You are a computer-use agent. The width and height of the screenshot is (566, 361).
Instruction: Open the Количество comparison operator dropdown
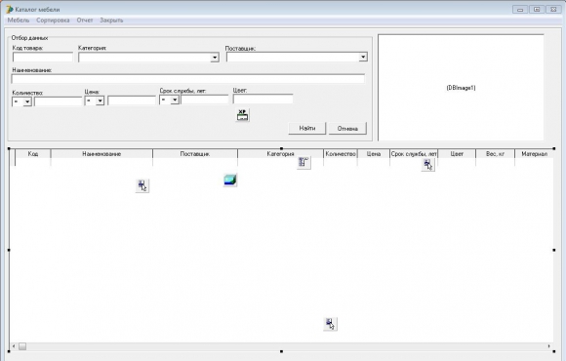[x=27, y=101]
